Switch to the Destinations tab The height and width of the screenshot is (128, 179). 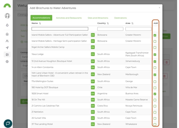coord(120,18)
